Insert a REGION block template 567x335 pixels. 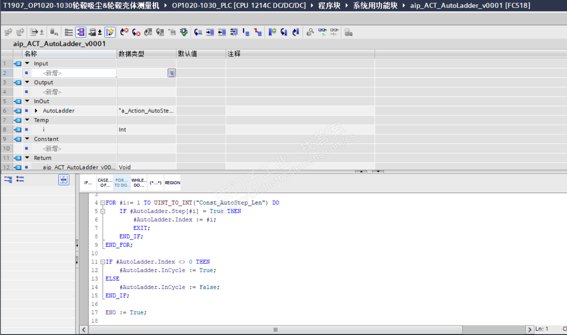tap(172, 183)
